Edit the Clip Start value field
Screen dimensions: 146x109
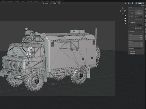point(139,12)
